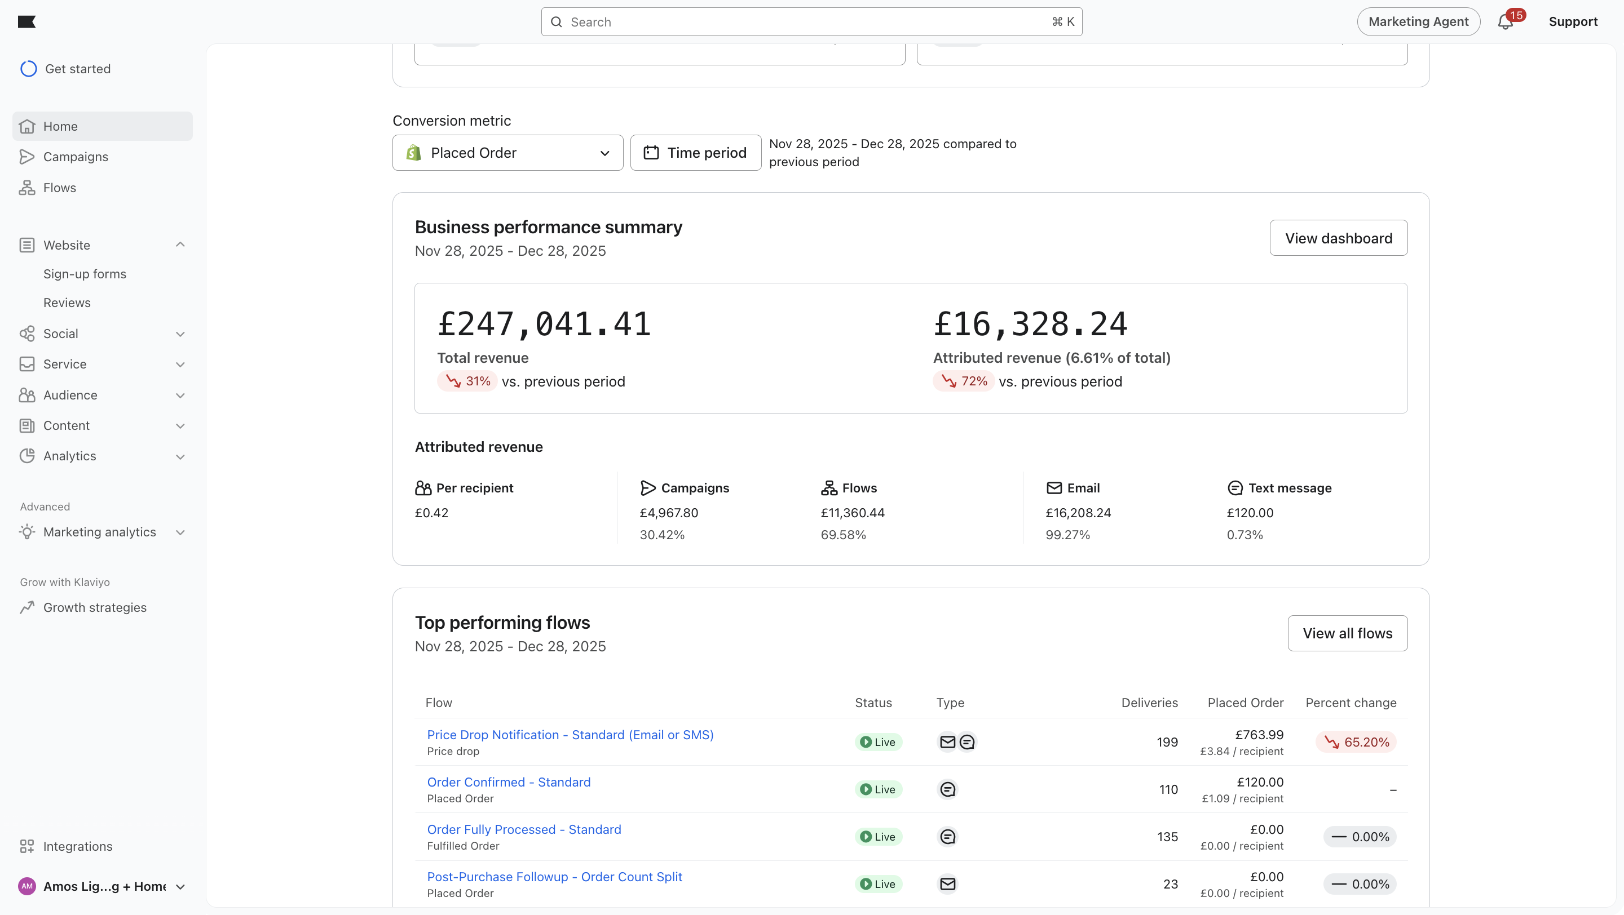Open the account switcher chevron

[180, 887]
